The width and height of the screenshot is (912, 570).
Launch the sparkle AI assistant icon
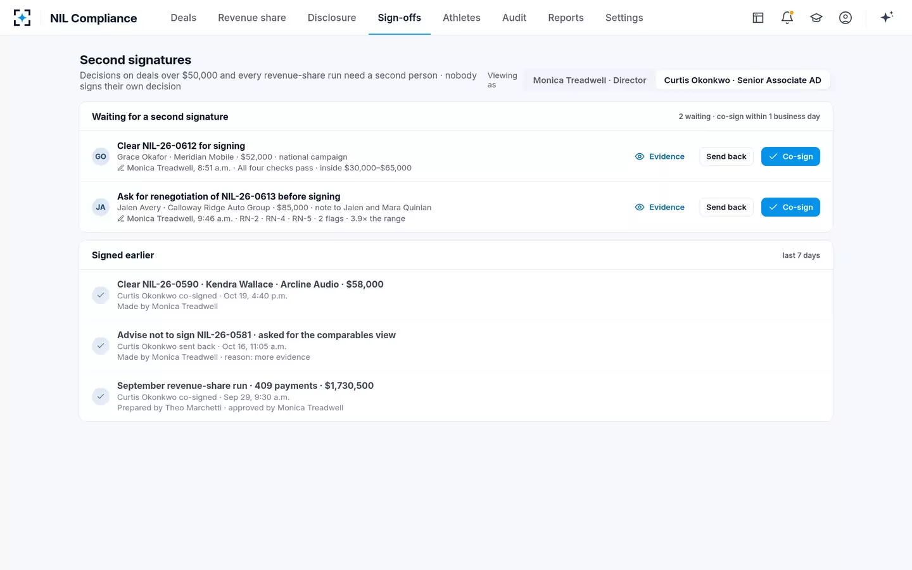coord(887,17)
